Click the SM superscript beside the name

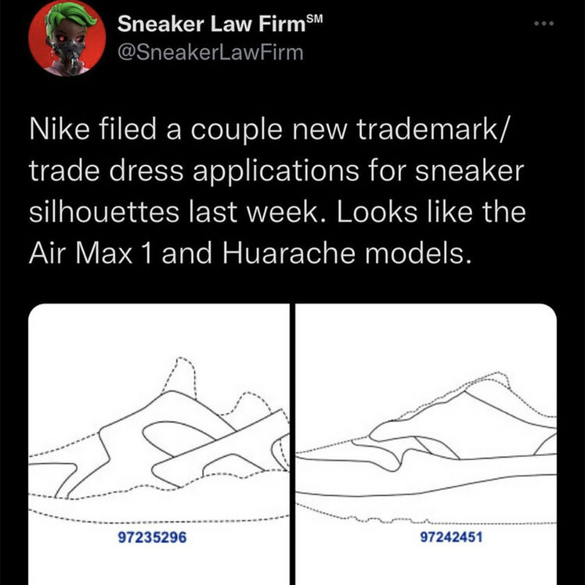(x=314, y=18)
